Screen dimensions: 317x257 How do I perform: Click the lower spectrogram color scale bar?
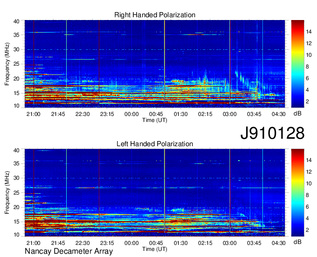click(297, 193)
